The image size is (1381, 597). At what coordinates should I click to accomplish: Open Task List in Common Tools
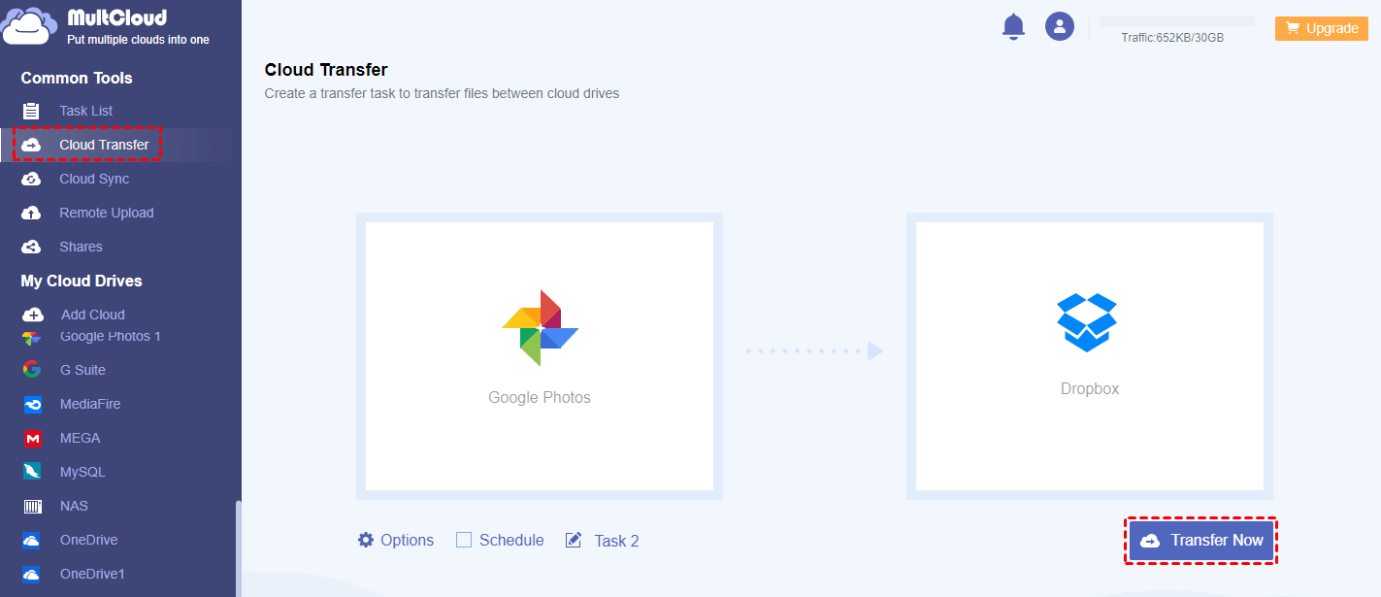tap(86, 111)
